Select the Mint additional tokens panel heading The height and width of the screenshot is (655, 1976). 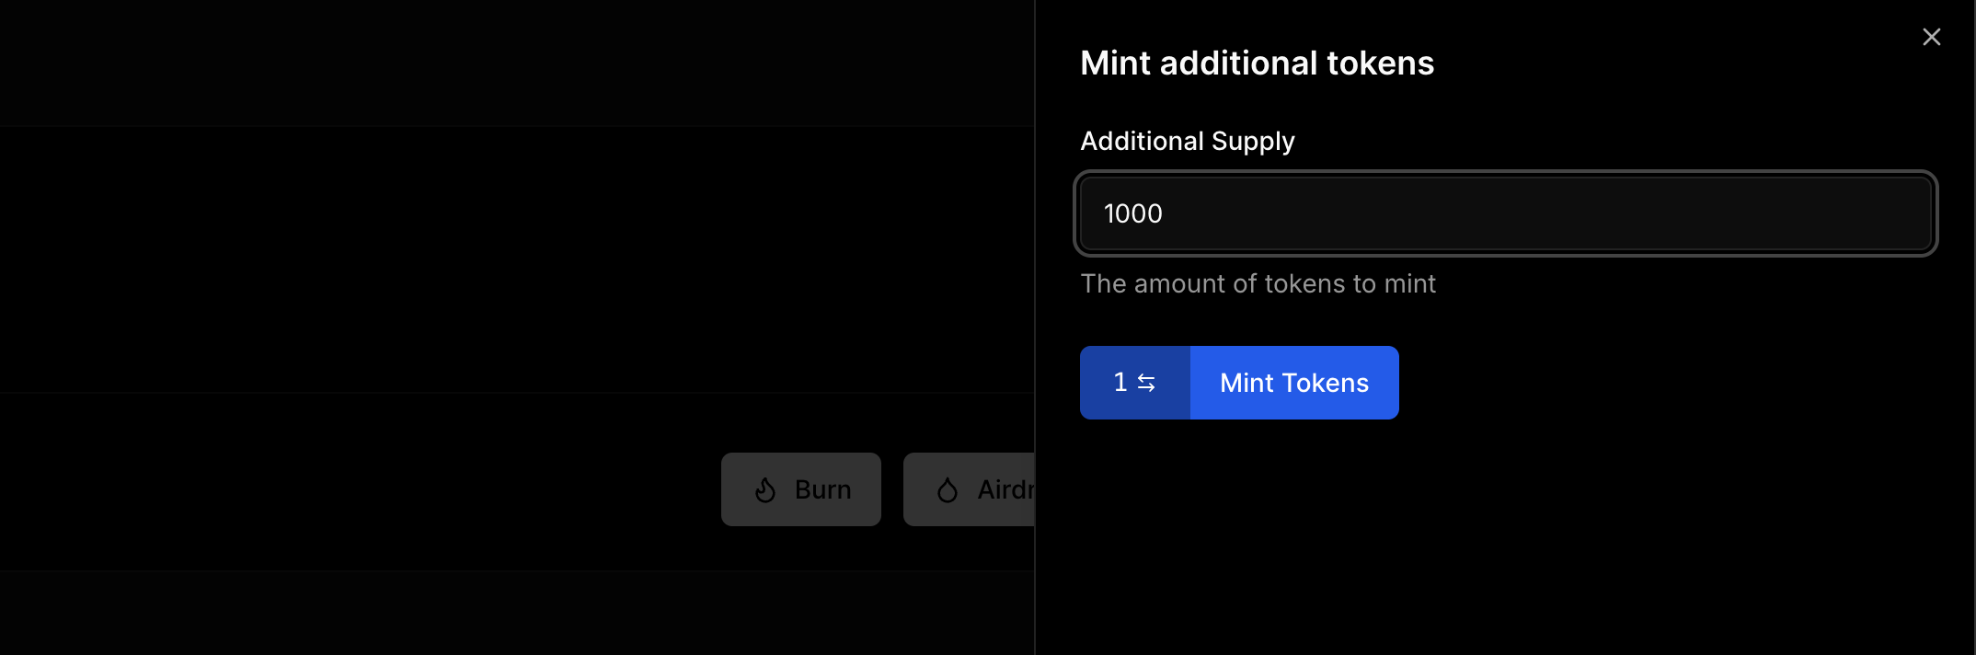coord(1257,62)
